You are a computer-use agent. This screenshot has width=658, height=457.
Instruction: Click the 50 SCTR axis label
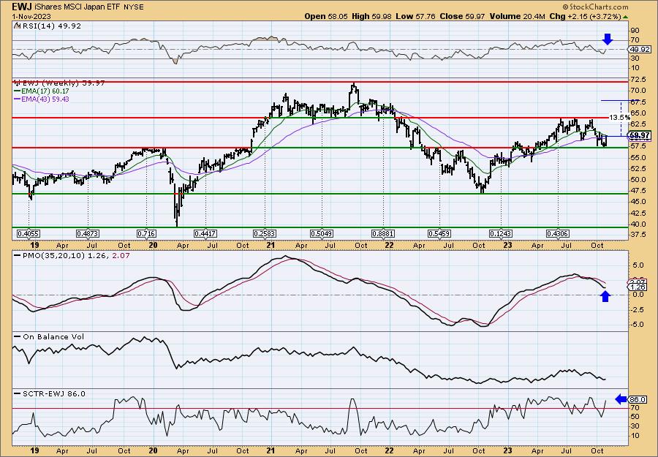click(635, 416)
